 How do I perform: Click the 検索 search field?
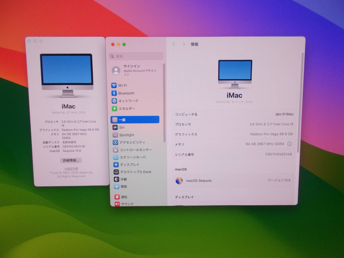tap(136, 56)
